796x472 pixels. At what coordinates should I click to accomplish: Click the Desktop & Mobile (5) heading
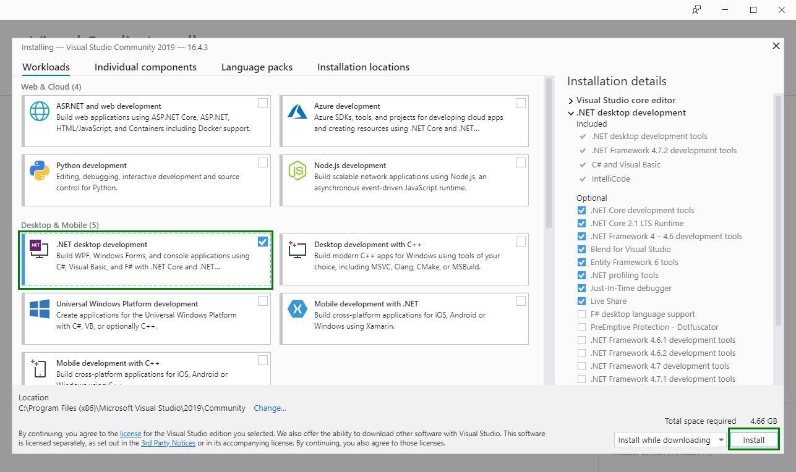pos(60,225)
